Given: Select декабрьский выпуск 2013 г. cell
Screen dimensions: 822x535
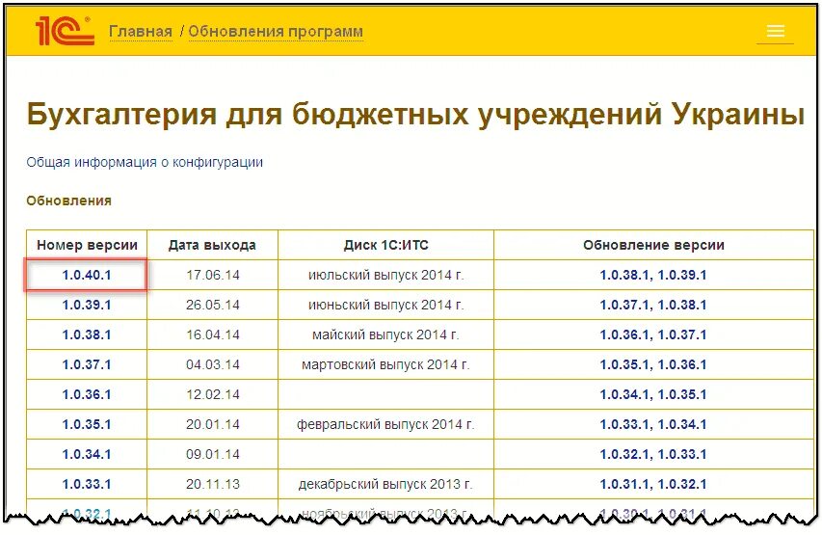Looking at the screenshot, I should [x=385, y=484].
